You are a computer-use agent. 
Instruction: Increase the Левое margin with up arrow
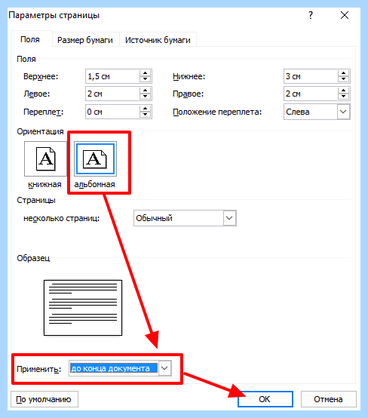pos(145,91)
